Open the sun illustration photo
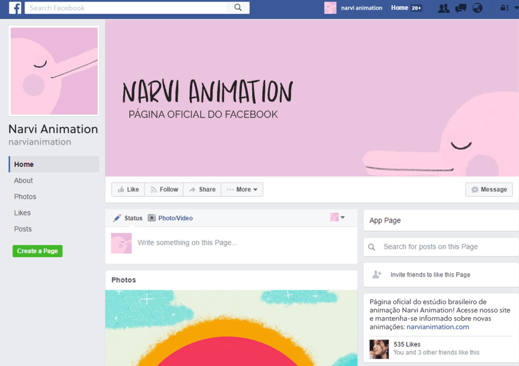Viewport: 519px width, 366px height. (x=231, y=328)
